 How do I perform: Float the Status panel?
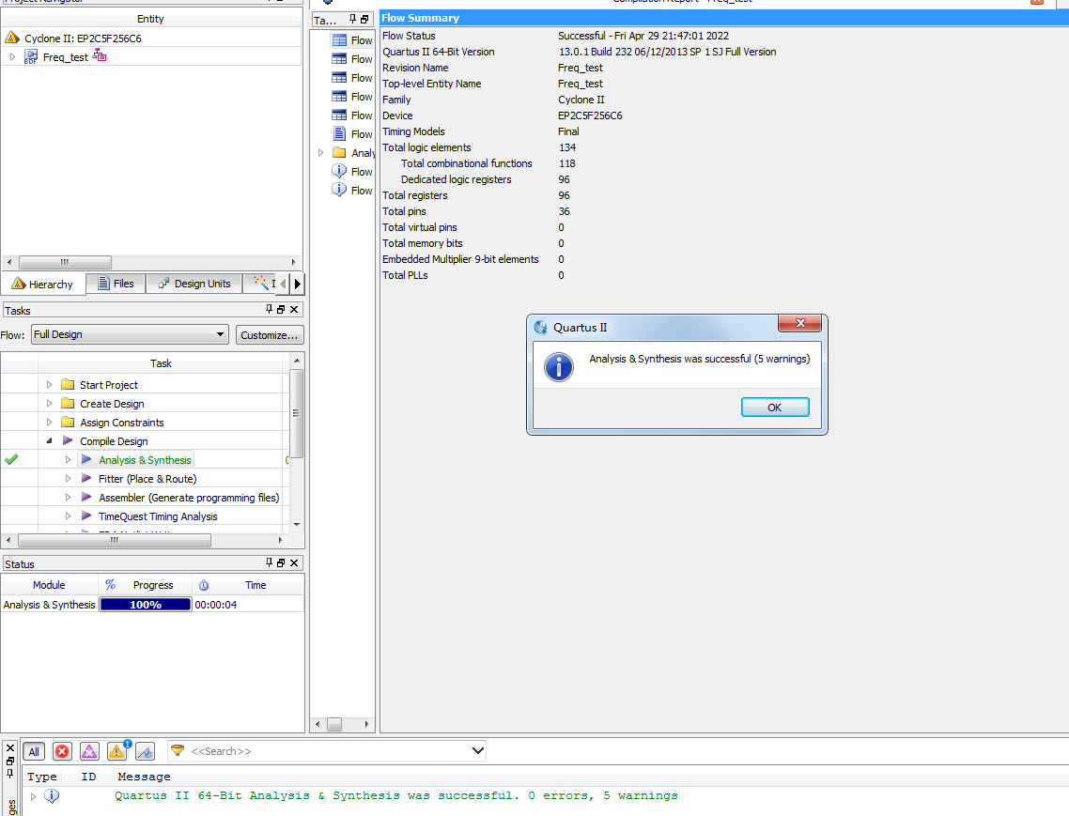281,562
